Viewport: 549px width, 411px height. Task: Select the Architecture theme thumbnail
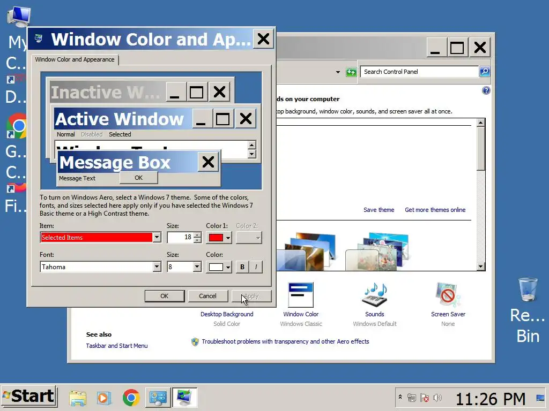click(x=307, y=252)
